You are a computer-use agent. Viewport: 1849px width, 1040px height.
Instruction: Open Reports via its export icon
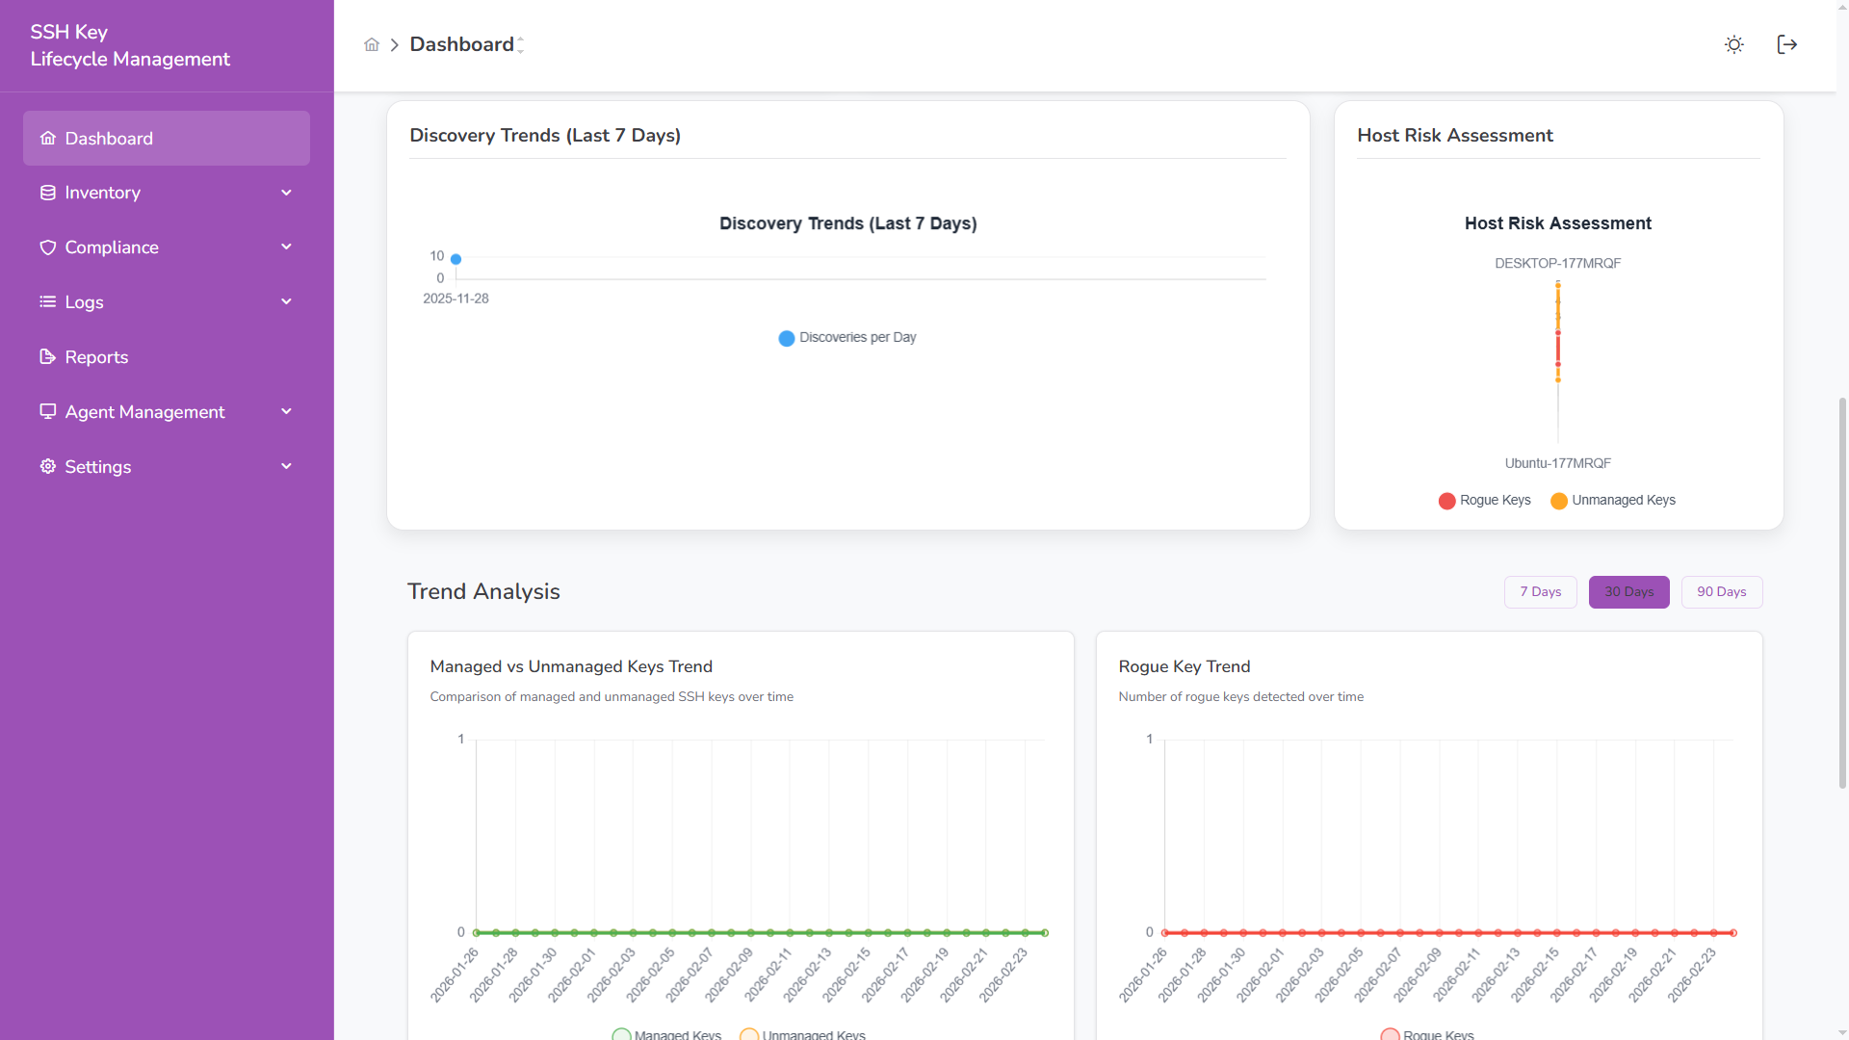click(48, 357)
